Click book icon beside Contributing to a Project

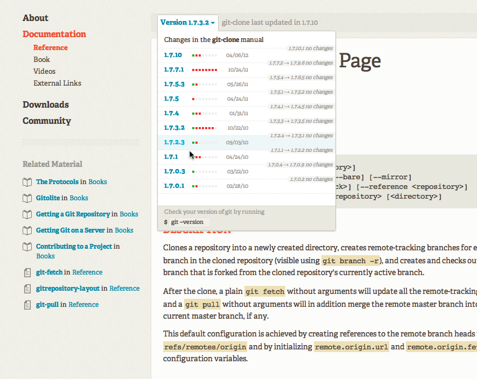pyautogui.click(x=27, y=247)
